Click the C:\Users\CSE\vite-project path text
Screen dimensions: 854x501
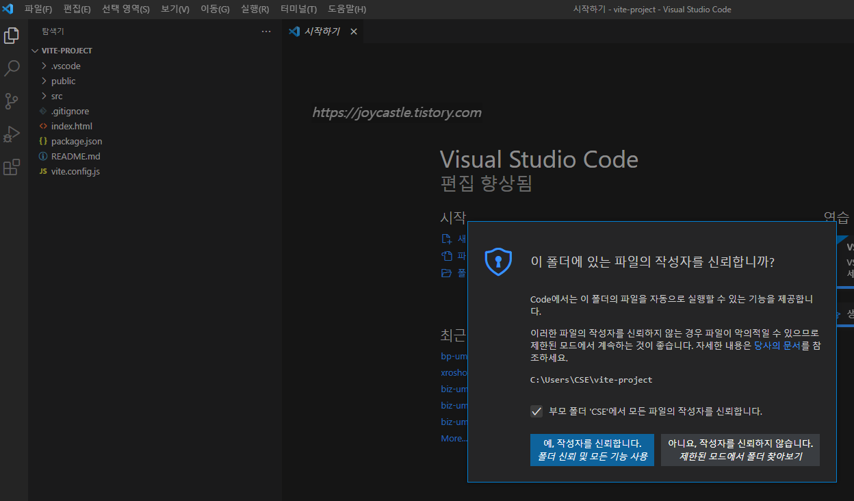point(591,380)
